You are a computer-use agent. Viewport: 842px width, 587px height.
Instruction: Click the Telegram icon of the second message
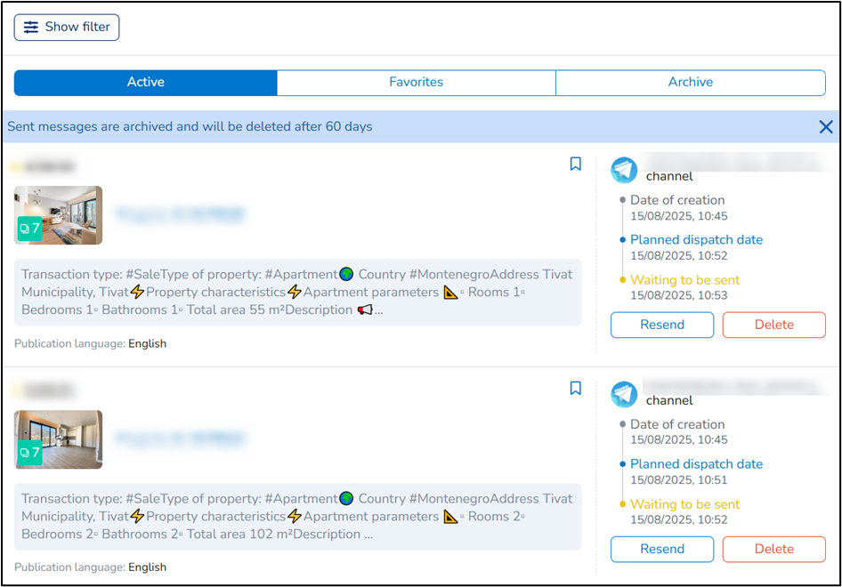pos(624,394)
